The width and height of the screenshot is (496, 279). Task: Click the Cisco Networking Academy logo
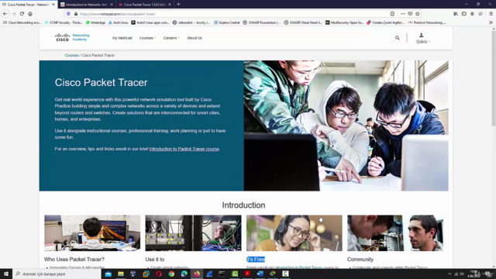click(72, 37)
